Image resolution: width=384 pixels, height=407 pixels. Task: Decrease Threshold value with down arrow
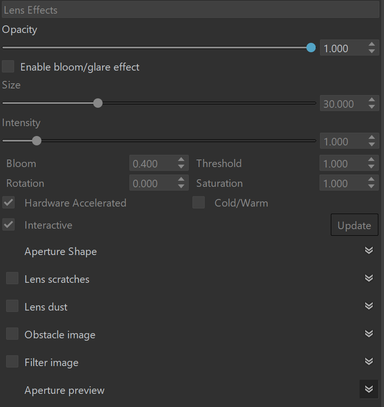pos(371,167)
